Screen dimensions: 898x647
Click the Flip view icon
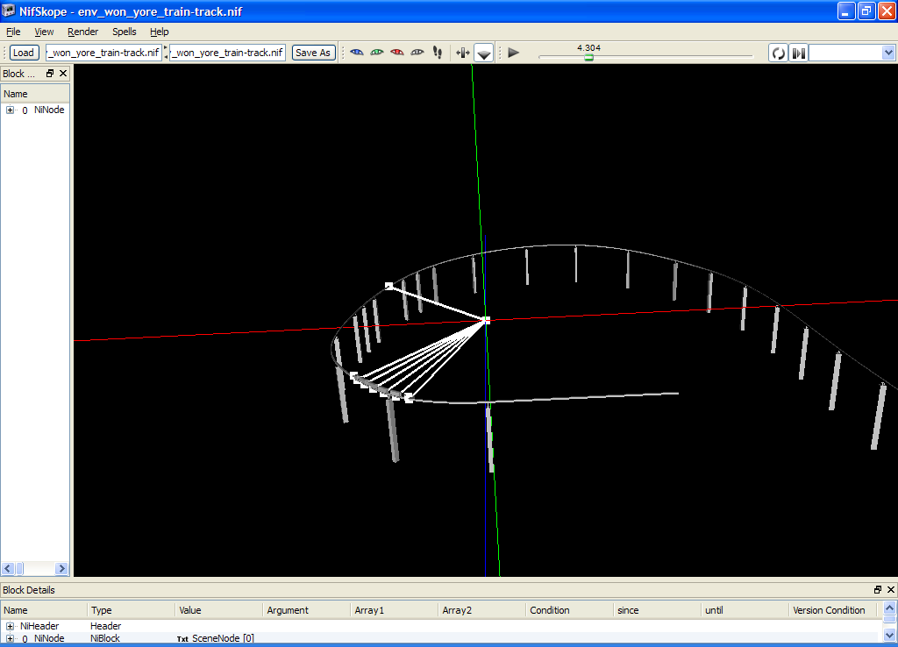click(x=463, y=53)
